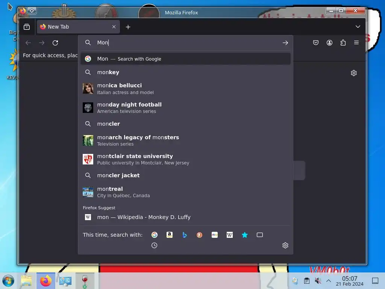Select Mon — Search with Google
This screenshot has width=385, height=289.
[185, 59]
